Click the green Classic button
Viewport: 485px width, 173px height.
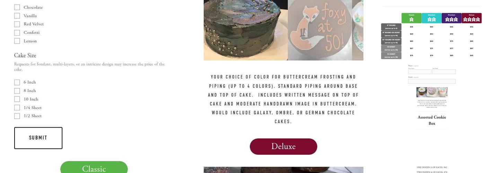tap(94, 167)
